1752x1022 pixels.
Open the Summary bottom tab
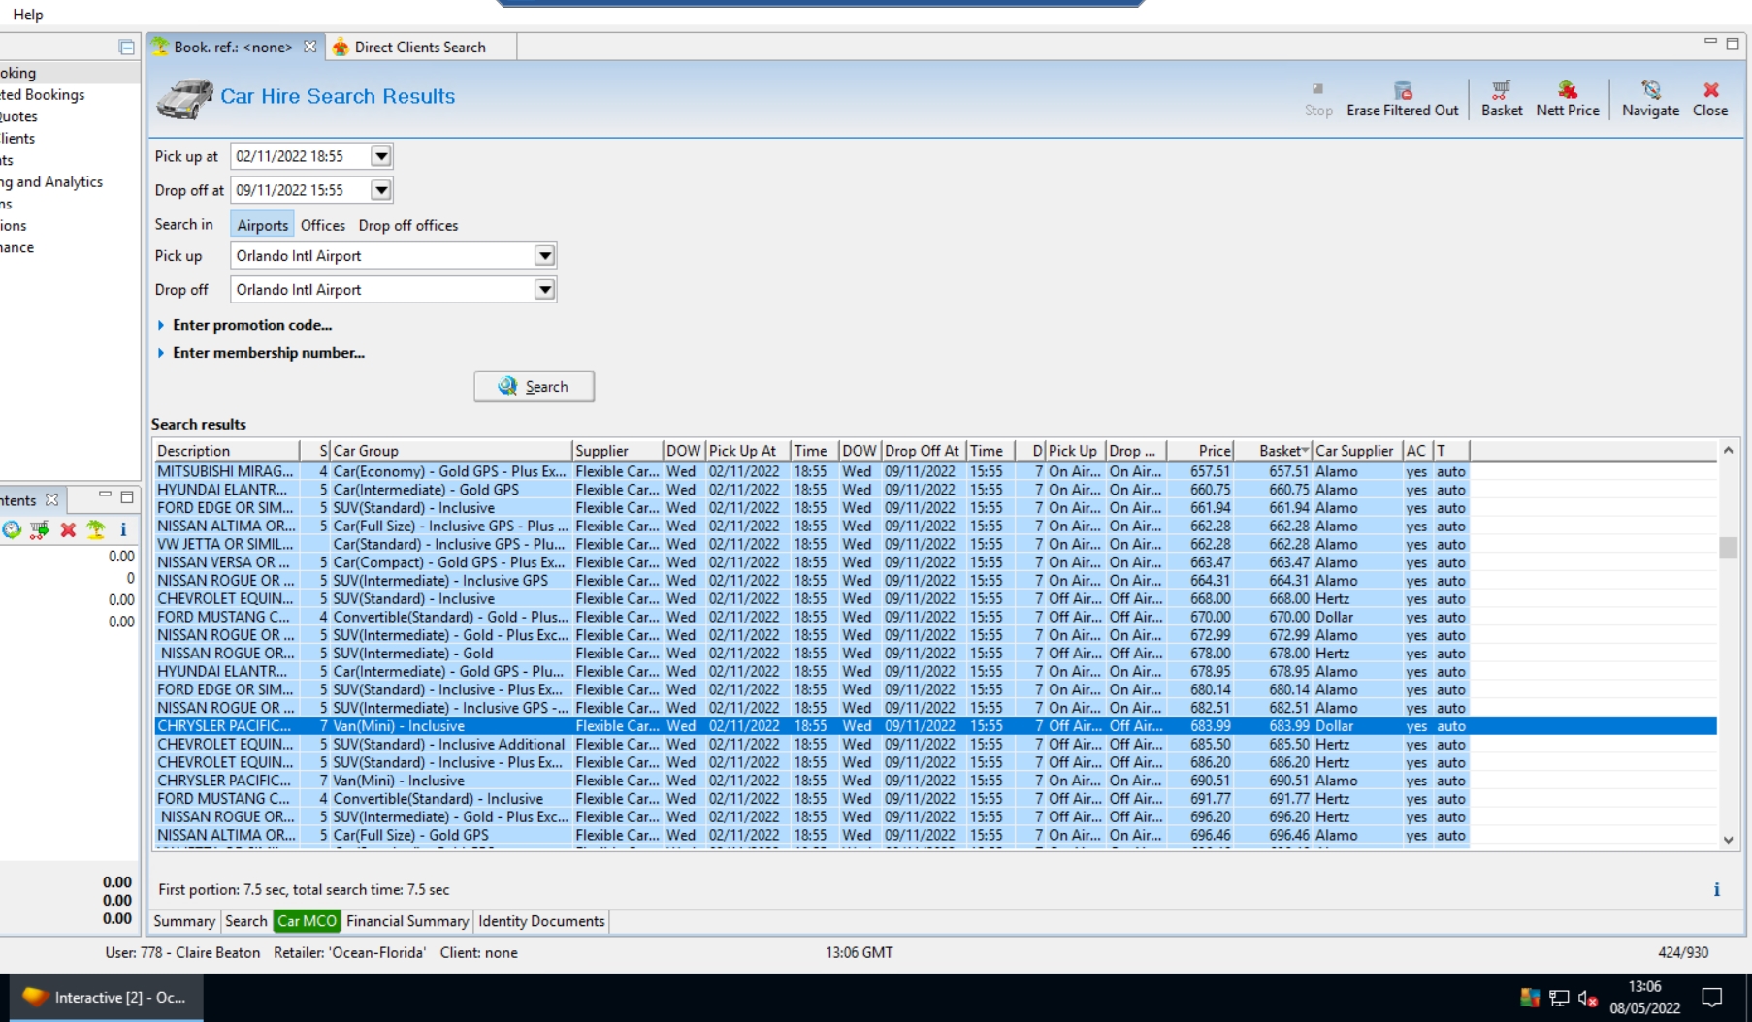(184, 921)
